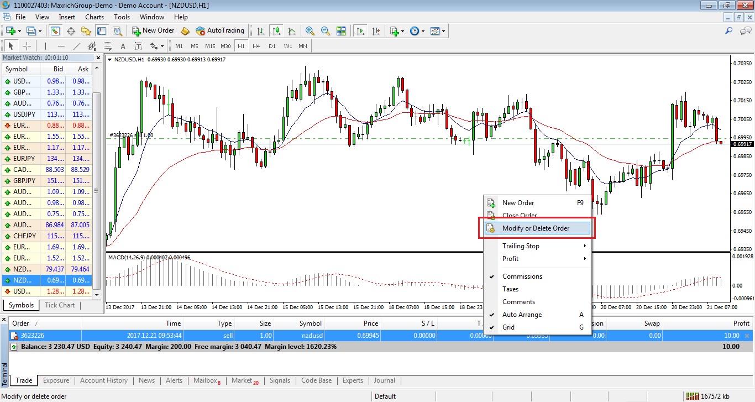755x402 pixels.
Task: Switch chart to line chart icon
Action: coord(291,31)
